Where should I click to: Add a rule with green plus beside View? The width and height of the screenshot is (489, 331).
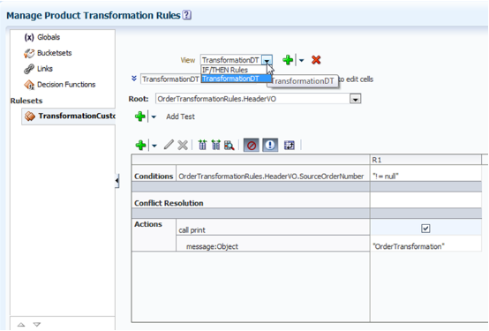pos(288,60)
